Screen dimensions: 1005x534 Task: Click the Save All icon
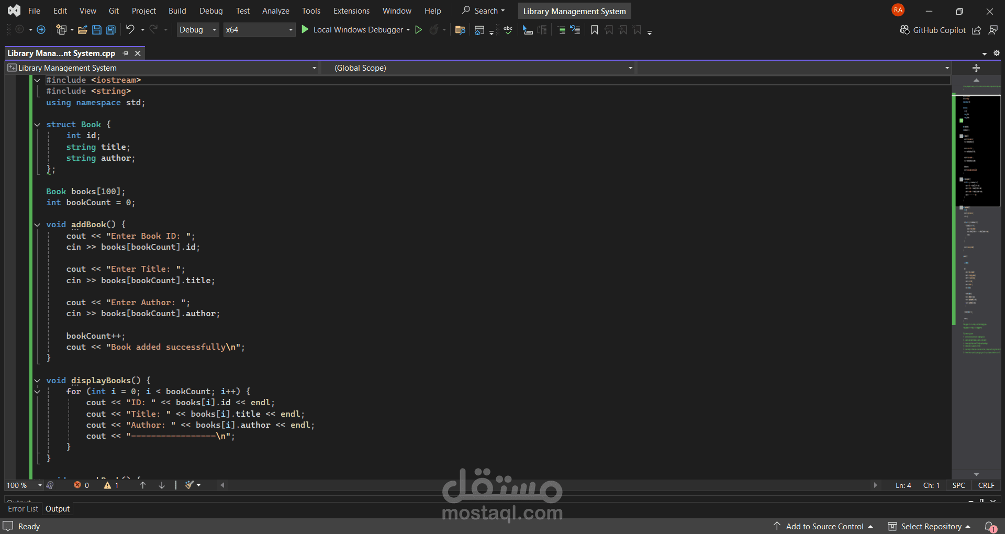[111, 30]
